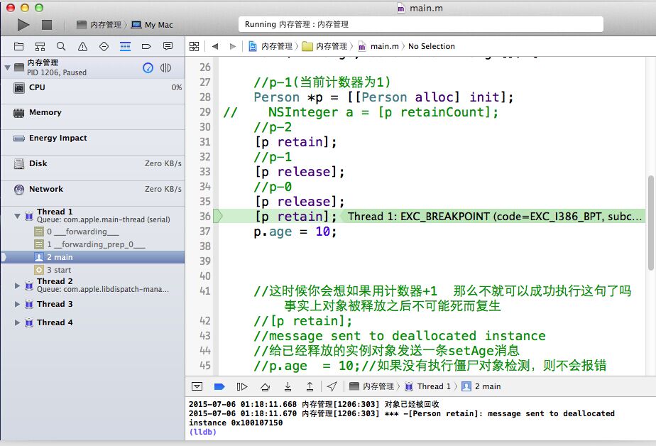Click No Selection in the jump bar

tap(432, 46)
